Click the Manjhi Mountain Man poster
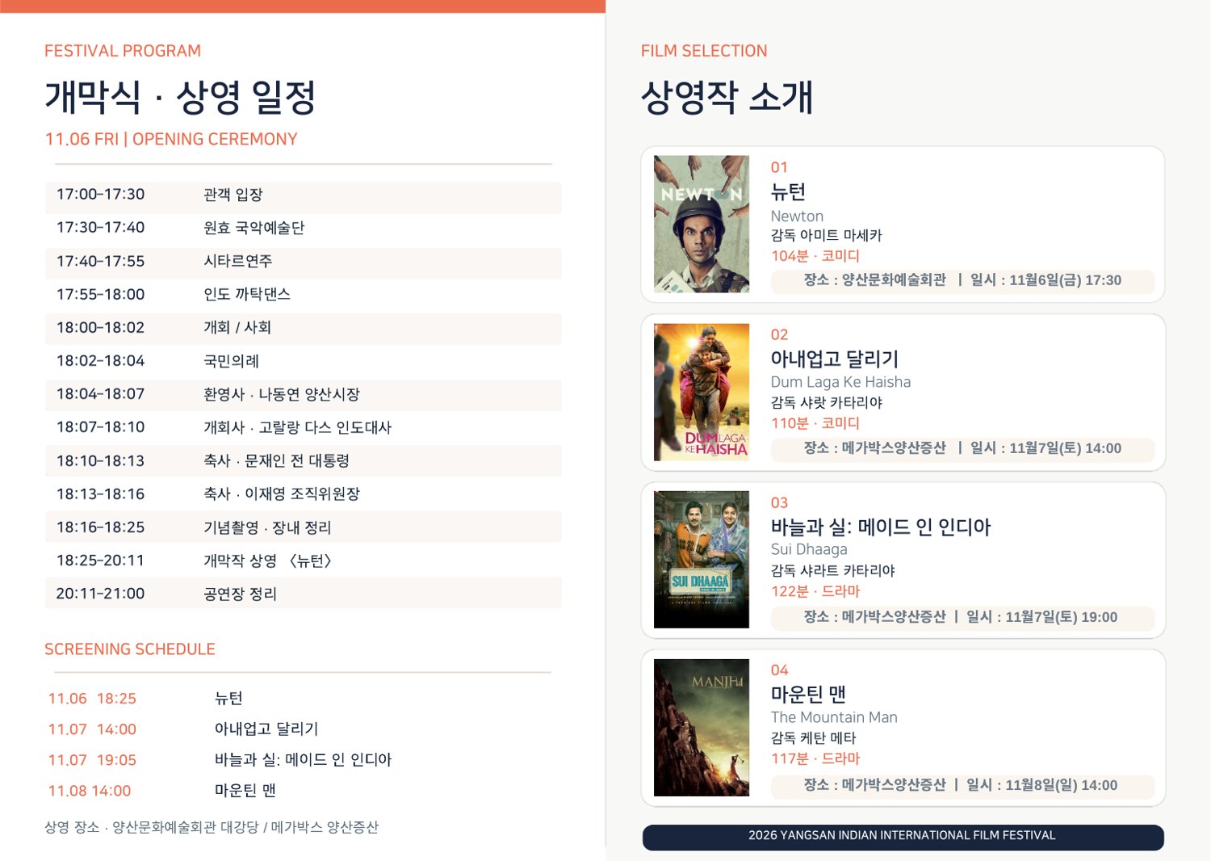 (702, 728)
